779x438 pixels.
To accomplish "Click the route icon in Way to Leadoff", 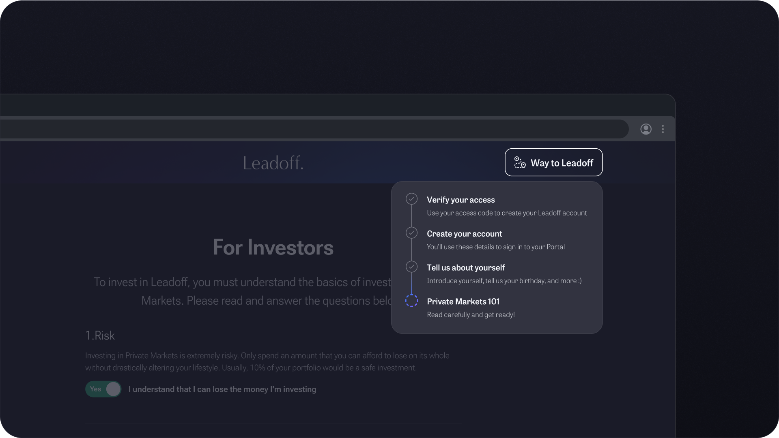I will click(x=520, y=162).
